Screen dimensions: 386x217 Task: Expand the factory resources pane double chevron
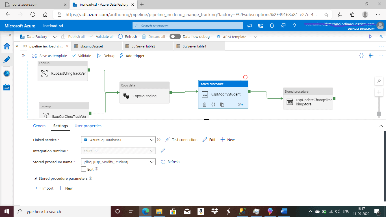17,46
